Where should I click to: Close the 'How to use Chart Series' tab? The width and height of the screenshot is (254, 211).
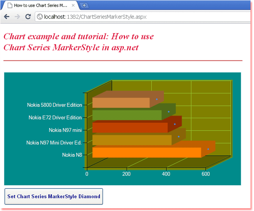[73, 5]
